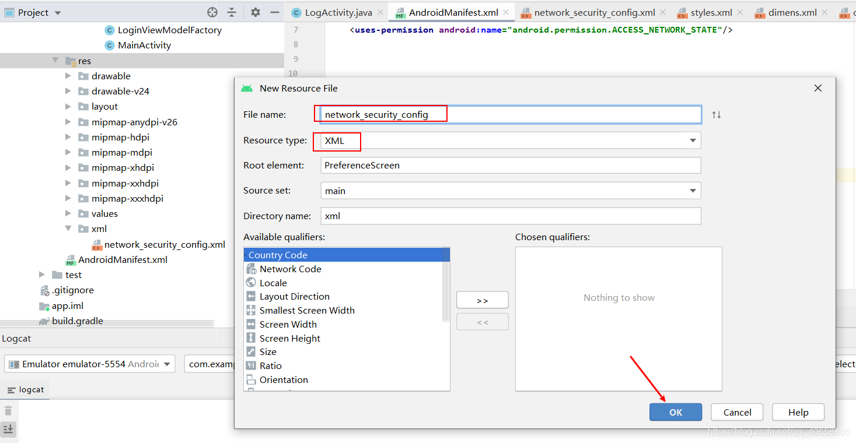Screen dimensions: 856x443
Task: Select Size qualifier
Action: point(343,352)
